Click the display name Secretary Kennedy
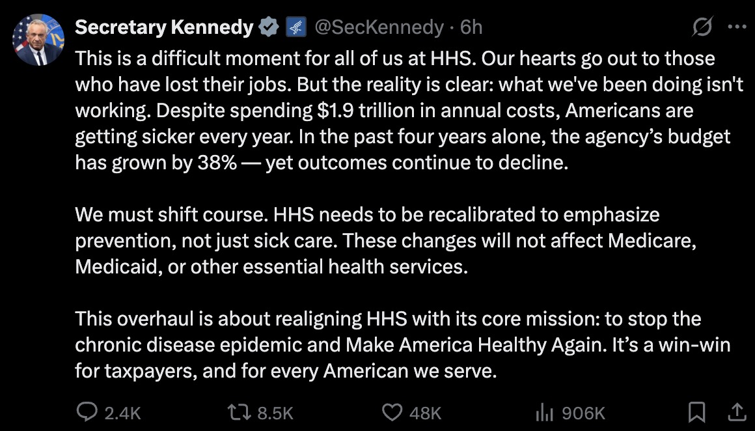 164,27
